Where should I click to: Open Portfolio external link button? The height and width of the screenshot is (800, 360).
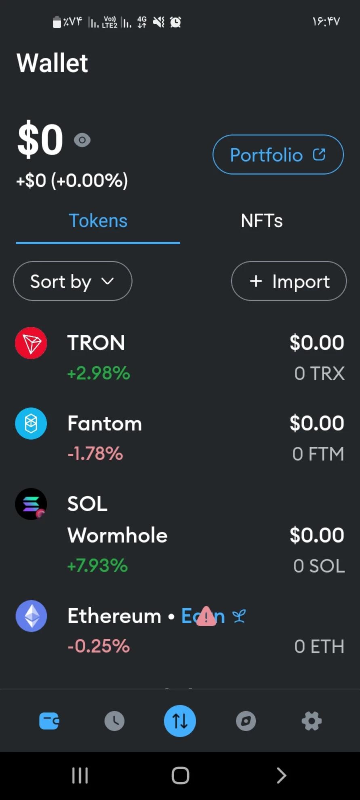pyautogui.click(x=278, y=155)
